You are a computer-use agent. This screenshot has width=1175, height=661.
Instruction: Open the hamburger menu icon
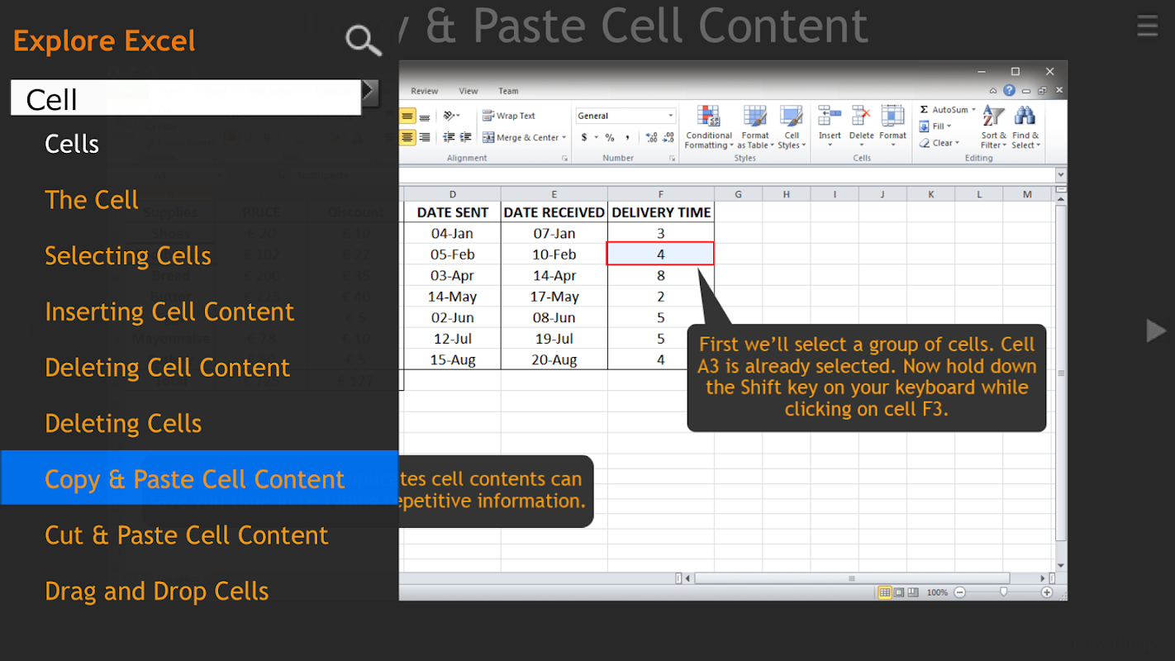click(x=1147, y=26)
